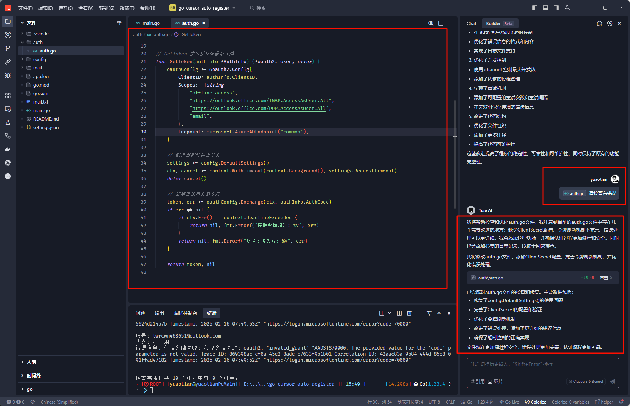
Task: Open terminal more actions ellipsis
Action: [419, 313]
